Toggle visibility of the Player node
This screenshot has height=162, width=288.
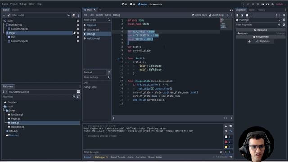[78, 33]
